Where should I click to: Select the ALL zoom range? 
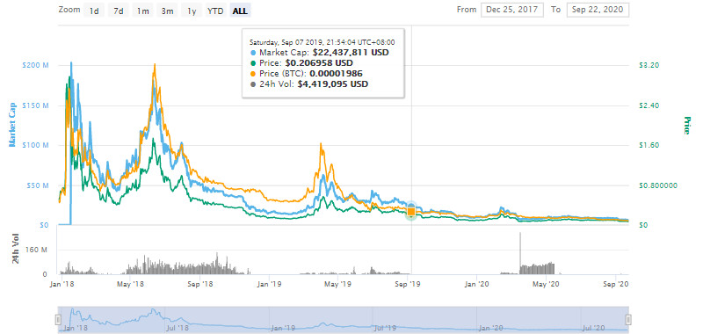point(240,11)
